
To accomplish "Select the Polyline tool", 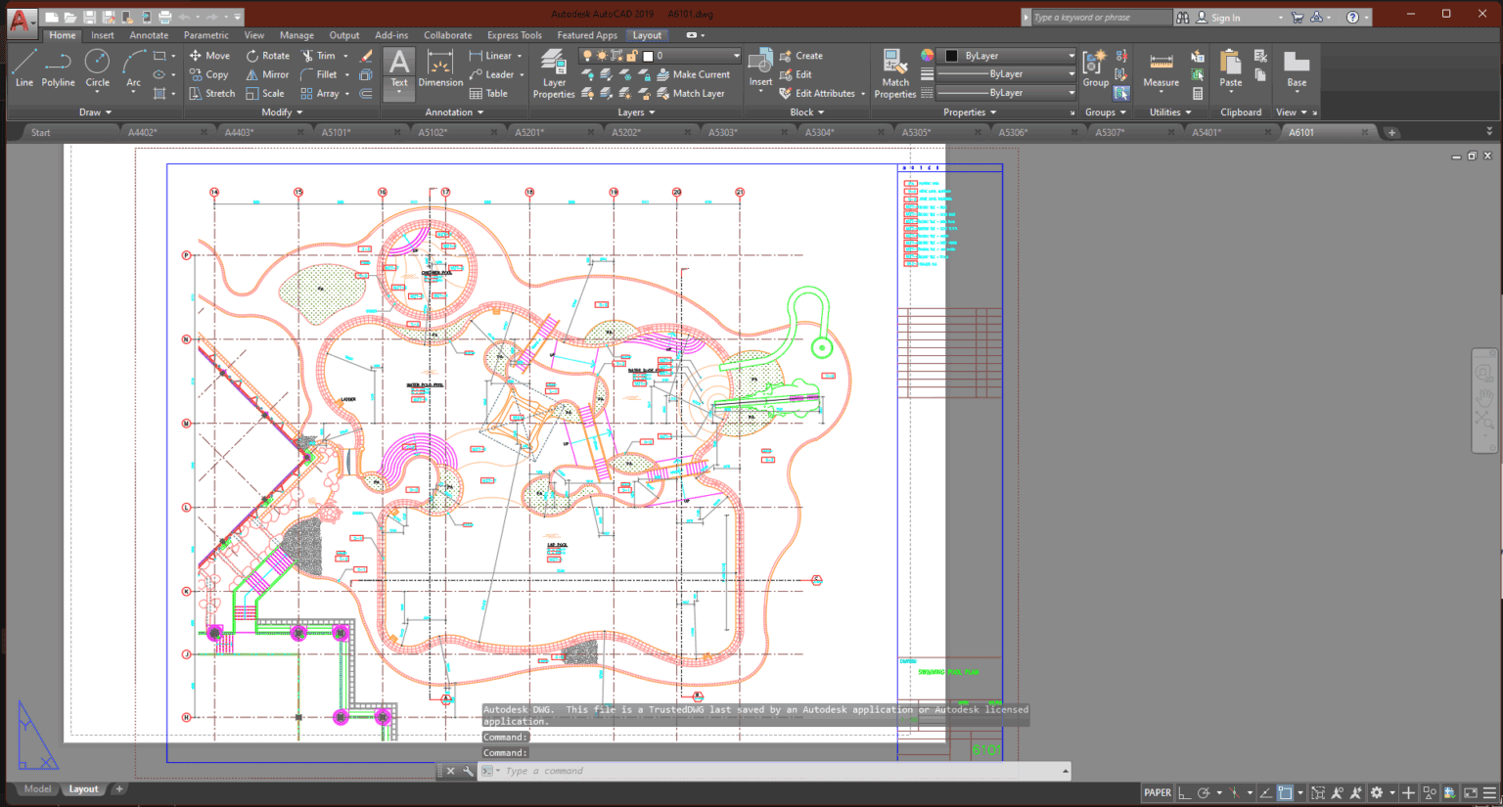I will pyautogui.click(x=58, y=69).
